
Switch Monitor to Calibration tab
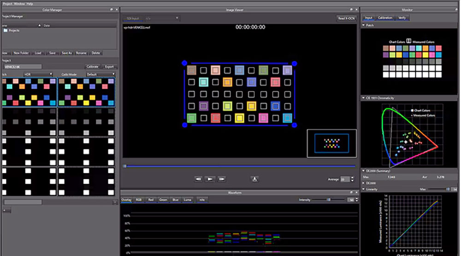click(x=385, y=18)
